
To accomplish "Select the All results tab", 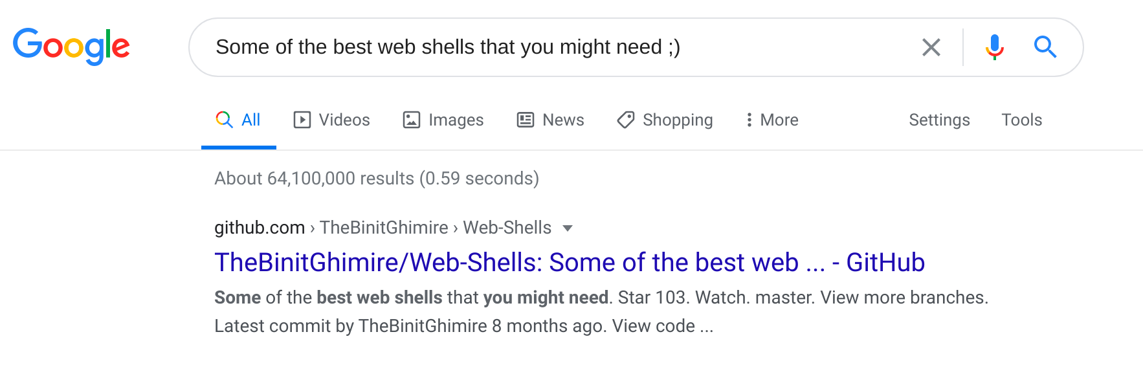I will pos(238,120).
